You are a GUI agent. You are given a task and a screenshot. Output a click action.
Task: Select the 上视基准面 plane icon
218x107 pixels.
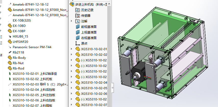[x=78, y=32]
